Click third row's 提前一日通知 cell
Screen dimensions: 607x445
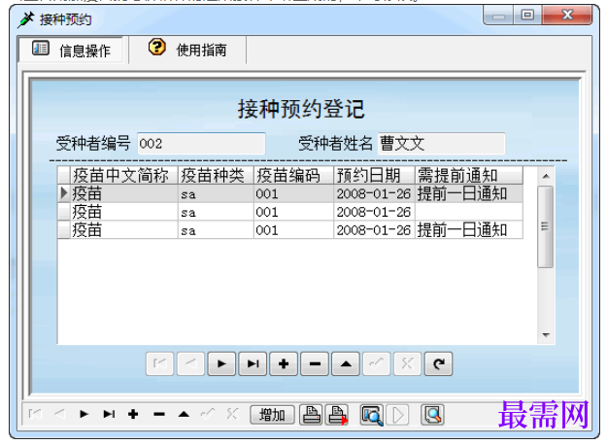point(469,230)
